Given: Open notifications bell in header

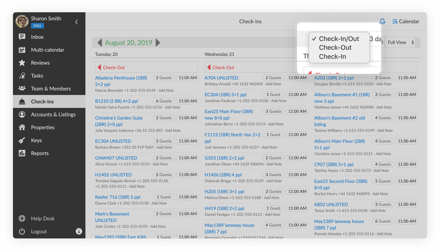Looking at the screenshot, I should point(382,21).
